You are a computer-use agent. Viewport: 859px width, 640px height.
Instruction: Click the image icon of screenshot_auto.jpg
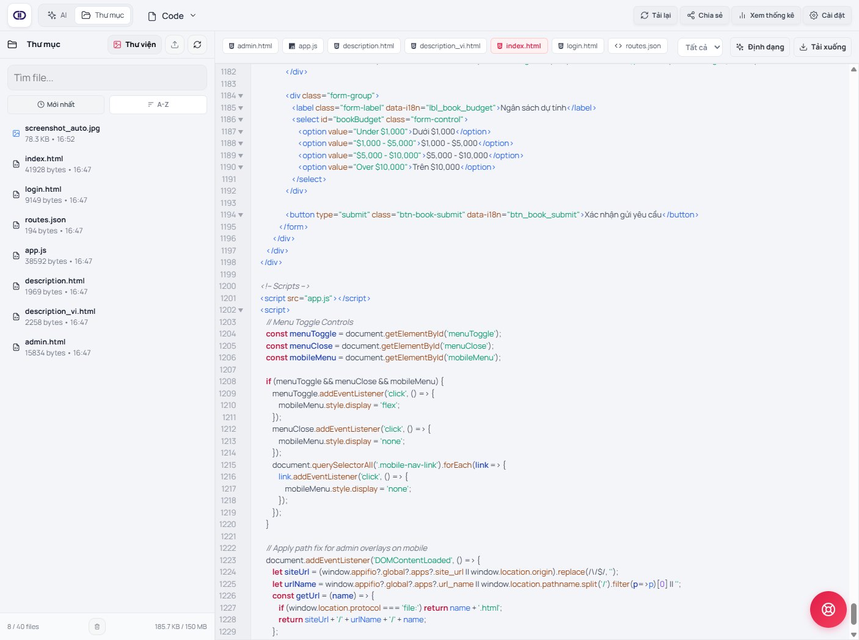(16, 133)
